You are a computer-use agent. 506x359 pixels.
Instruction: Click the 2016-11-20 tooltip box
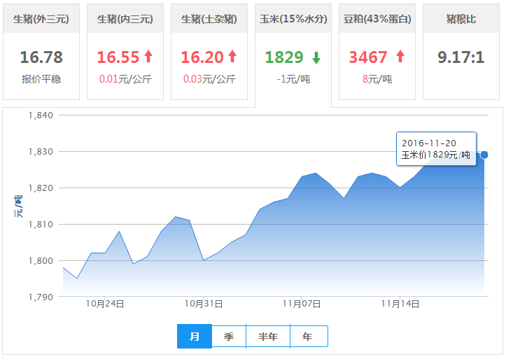pos(436,148)
